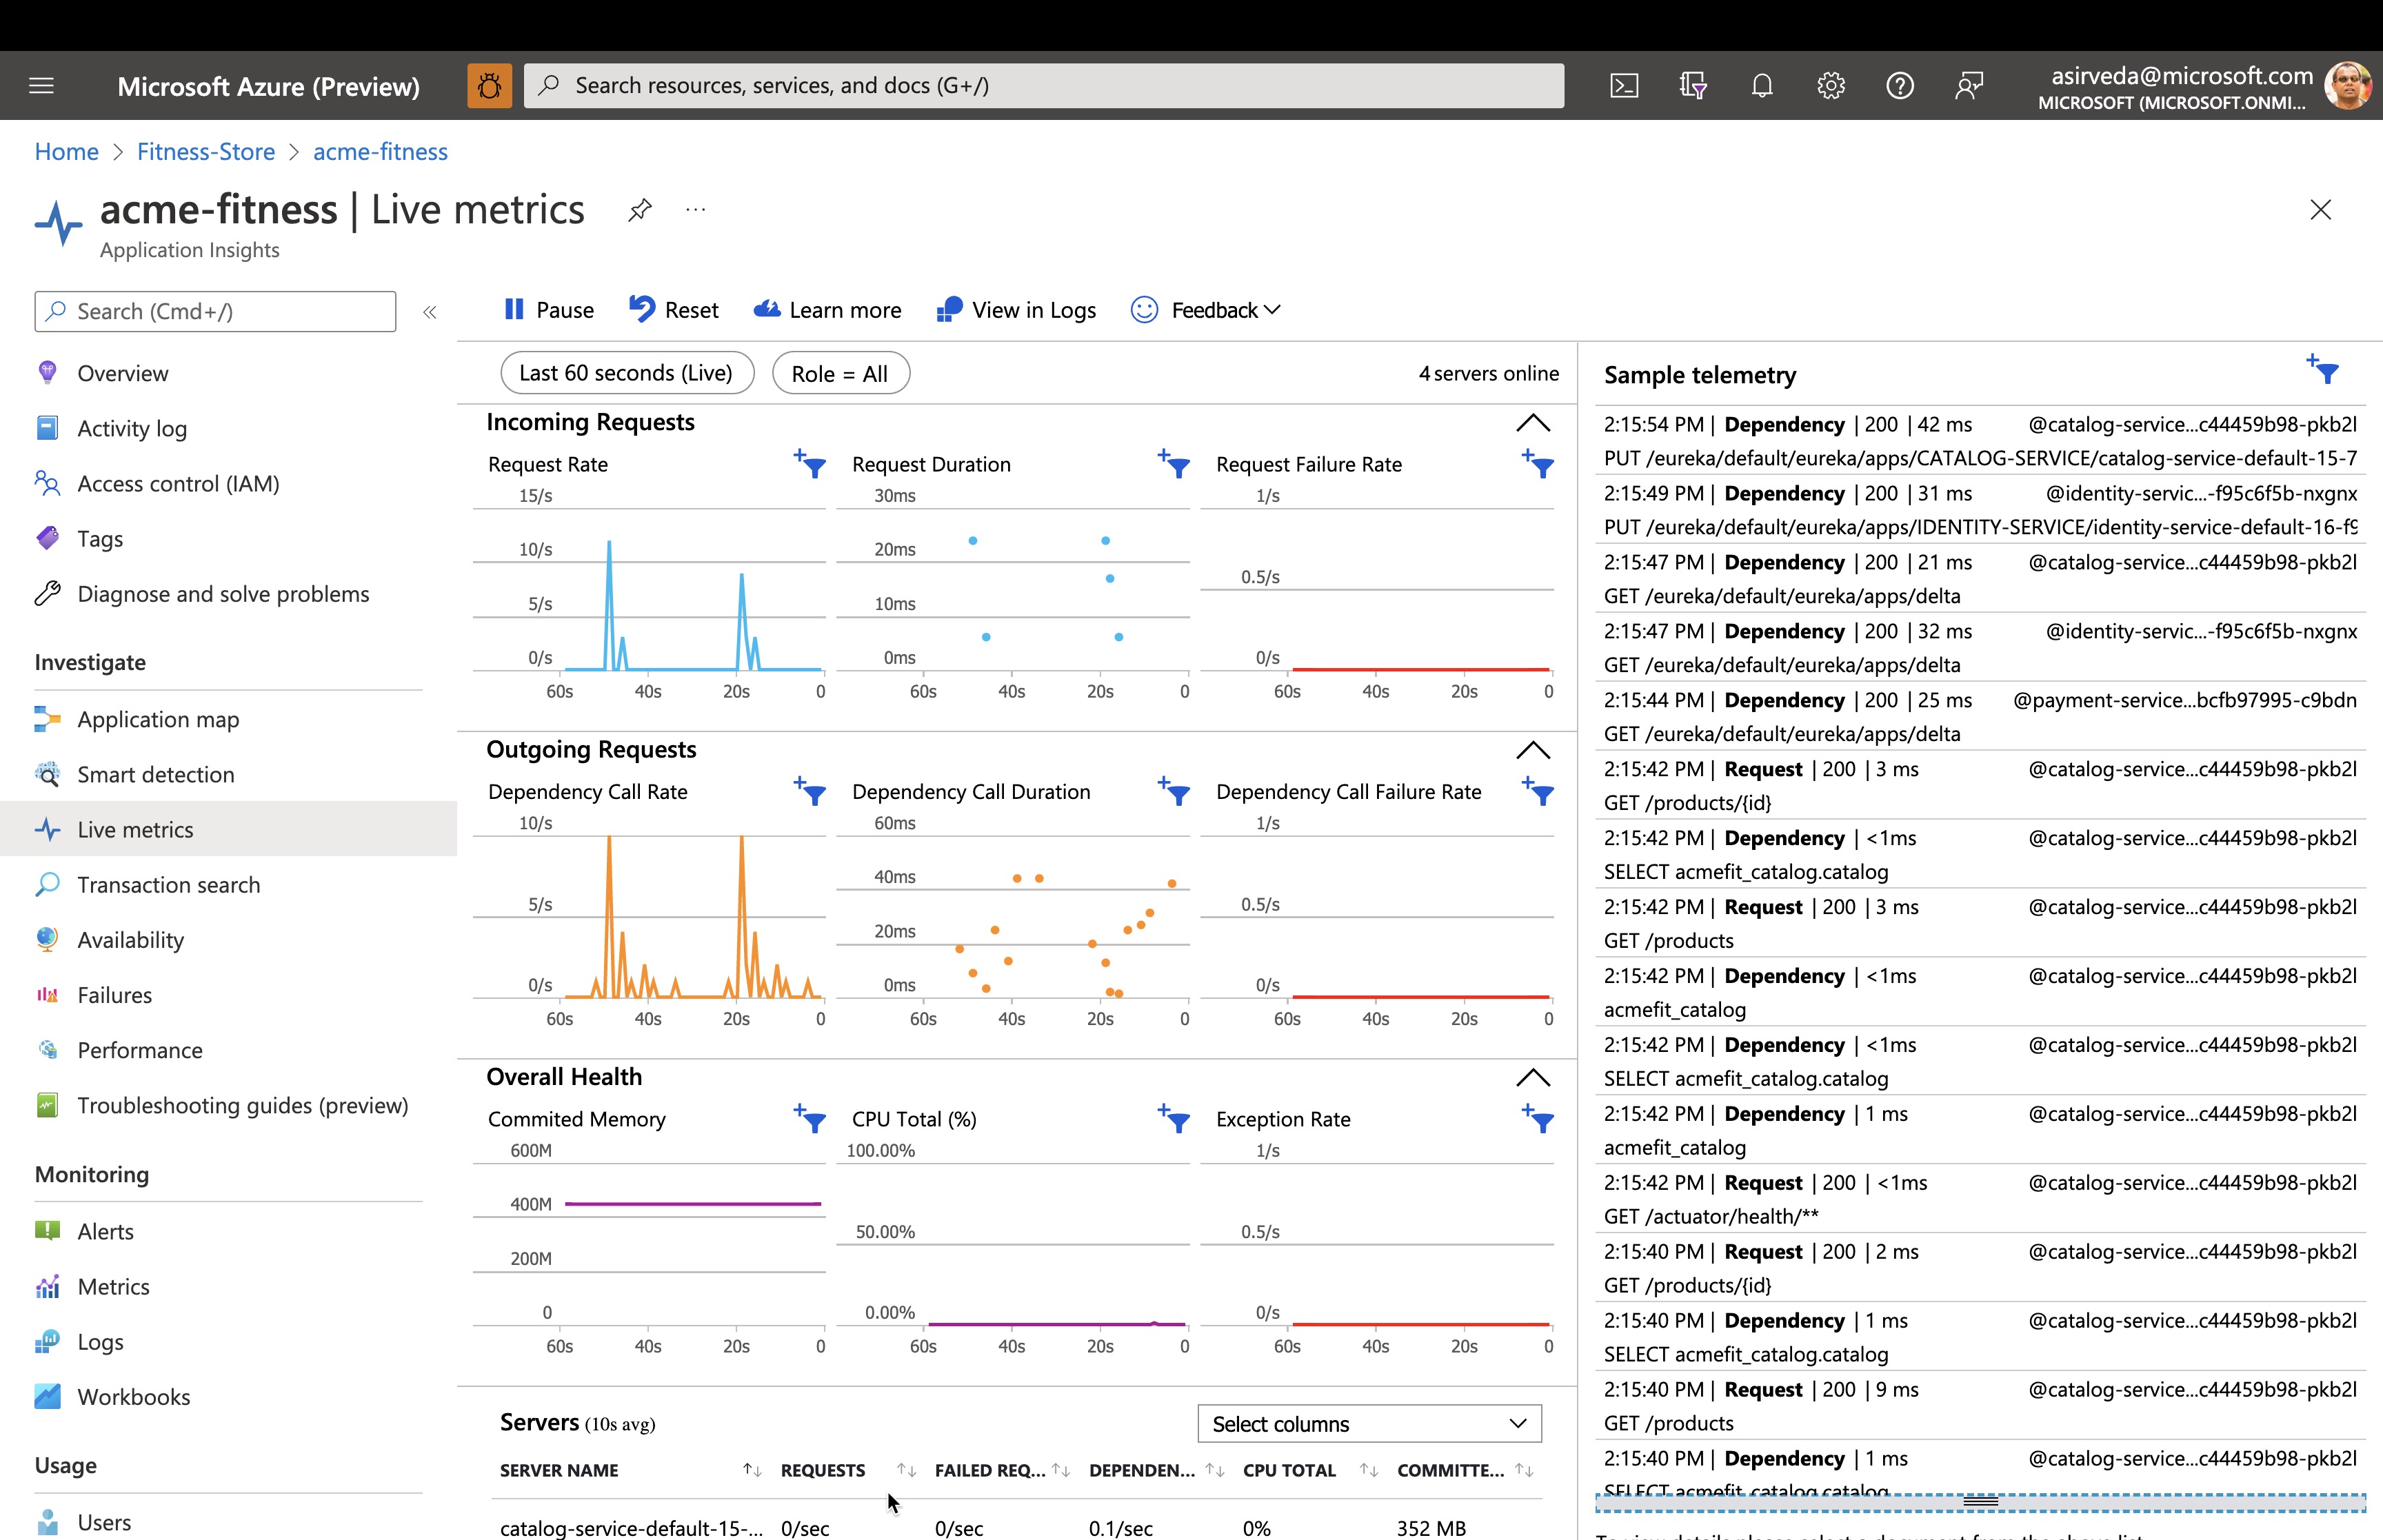Add filter to Sample telemetry stream

[2323, 369]
